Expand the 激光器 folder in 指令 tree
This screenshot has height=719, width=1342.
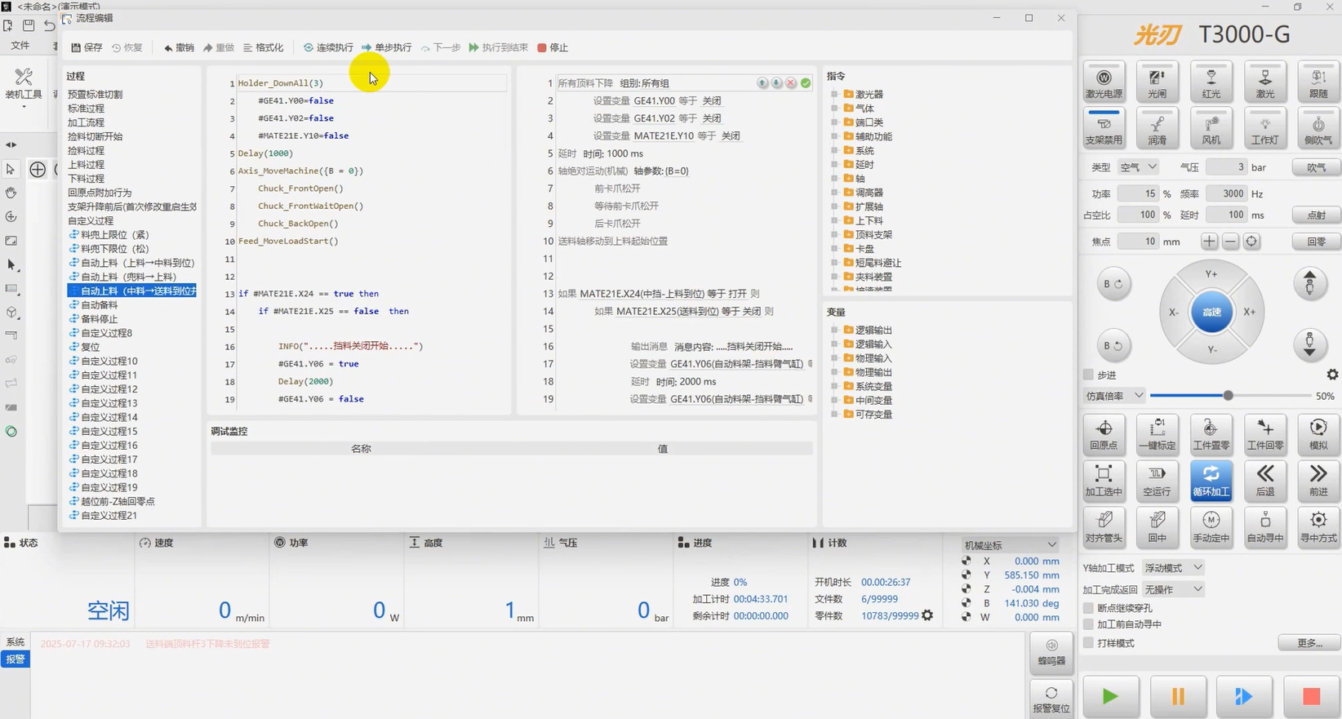(834, 95)
